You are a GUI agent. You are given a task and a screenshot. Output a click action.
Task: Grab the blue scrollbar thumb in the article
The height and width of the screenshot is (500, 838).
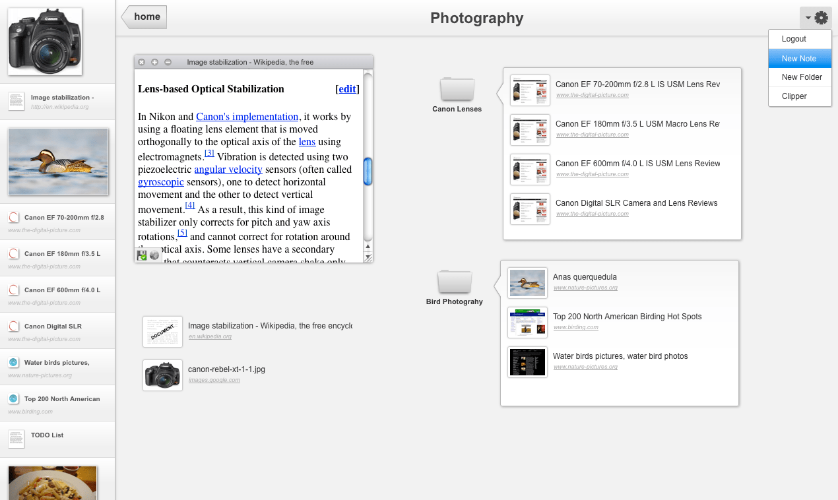tap(368, 172)
